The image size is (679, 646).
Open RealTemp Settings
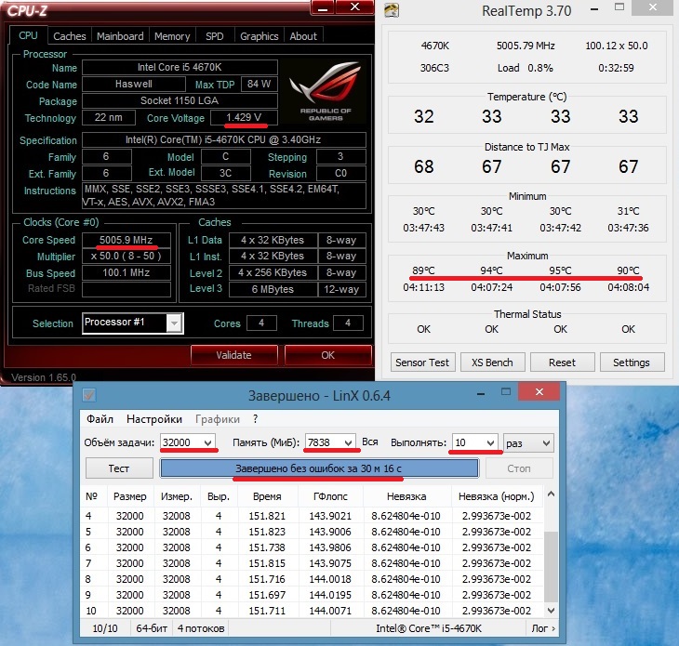(632, 363)
